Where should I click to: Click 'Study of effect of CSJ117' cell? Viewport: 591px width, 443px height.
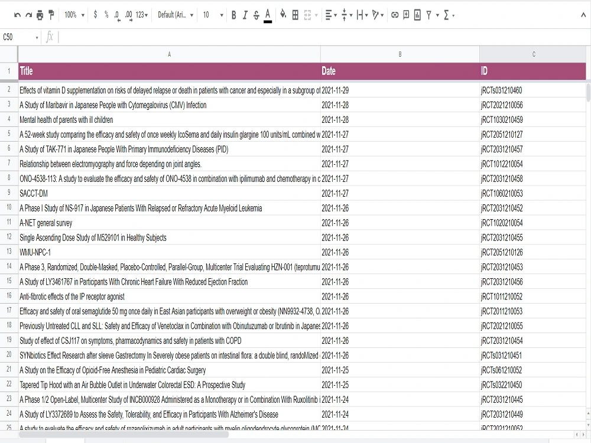click(x=169, y=341)
